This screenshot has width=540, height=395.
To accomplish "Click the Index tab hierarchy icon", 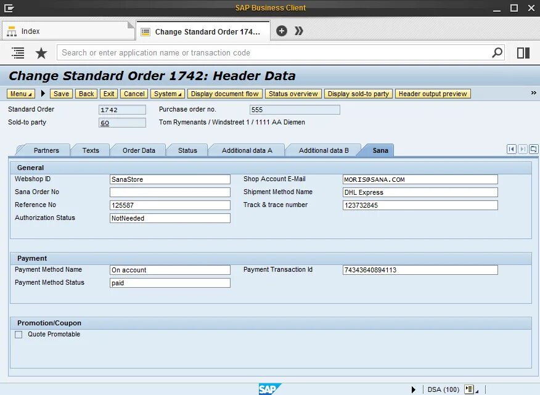I will pos(11,31).
